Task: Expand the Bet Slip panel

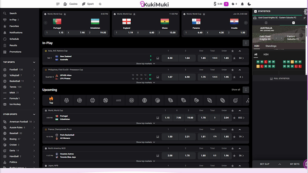Action: click(x=280, y=164)
